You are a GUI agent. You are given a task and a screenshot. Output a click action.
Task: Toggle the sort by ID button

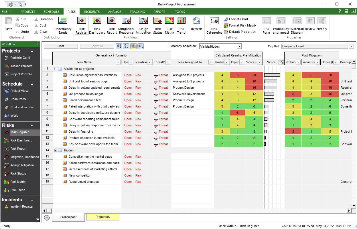141,46
